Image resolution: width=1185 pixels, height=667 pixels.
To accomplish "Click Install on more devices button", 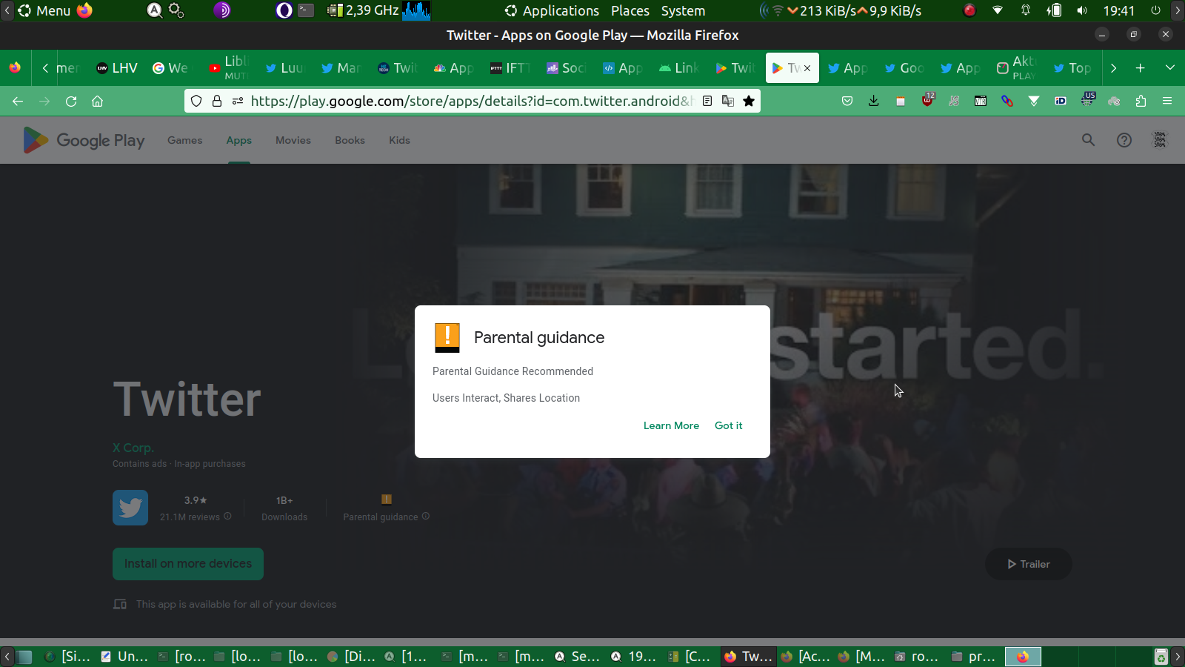I will pos(188,564).
